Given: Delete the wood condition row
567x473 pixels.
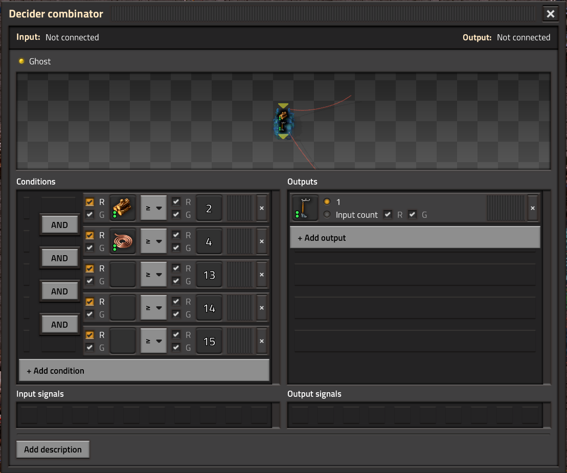Looking at the screenshot, I should tap(261, 208).
